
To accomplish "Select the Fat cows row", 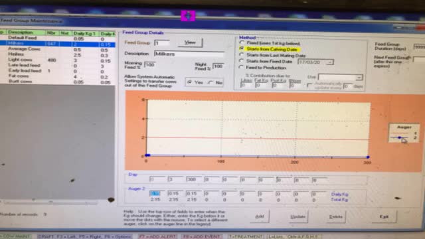I will click(x=58, y=76).
